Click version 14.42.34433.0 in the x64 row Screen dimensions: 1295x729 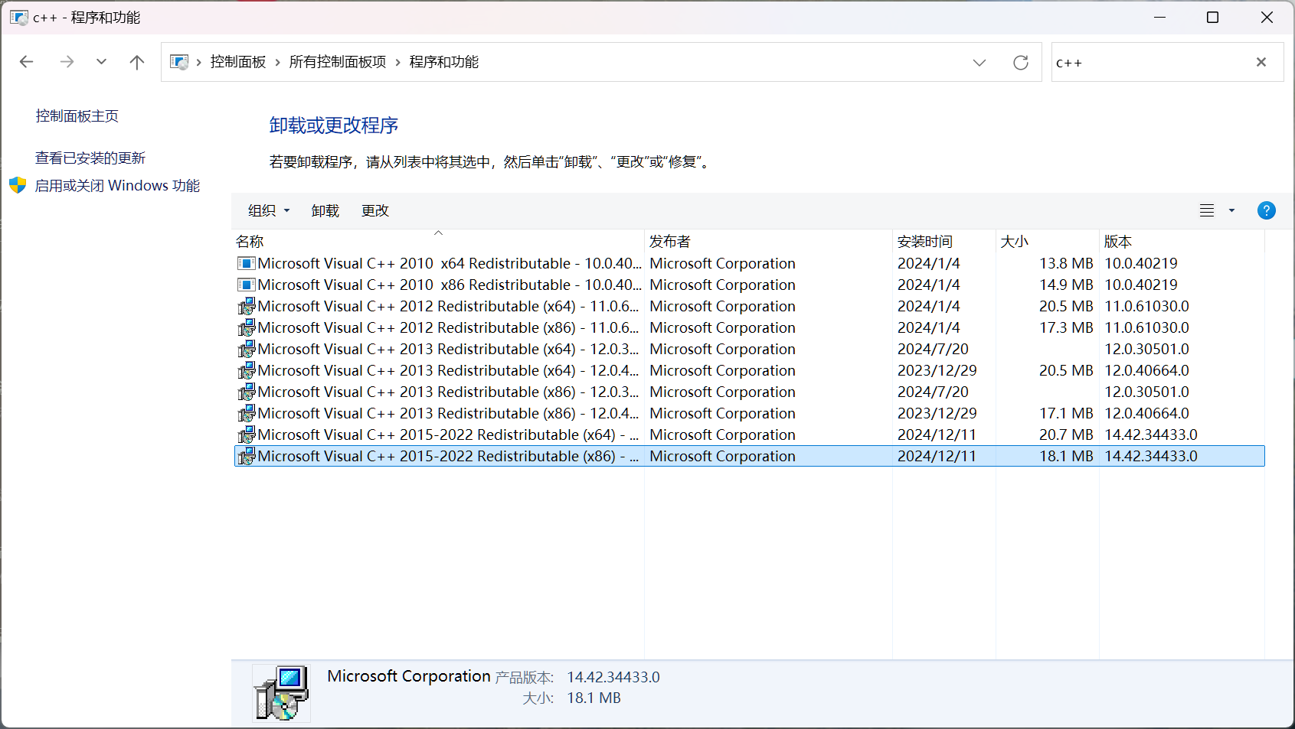[x=1151, y=434]
